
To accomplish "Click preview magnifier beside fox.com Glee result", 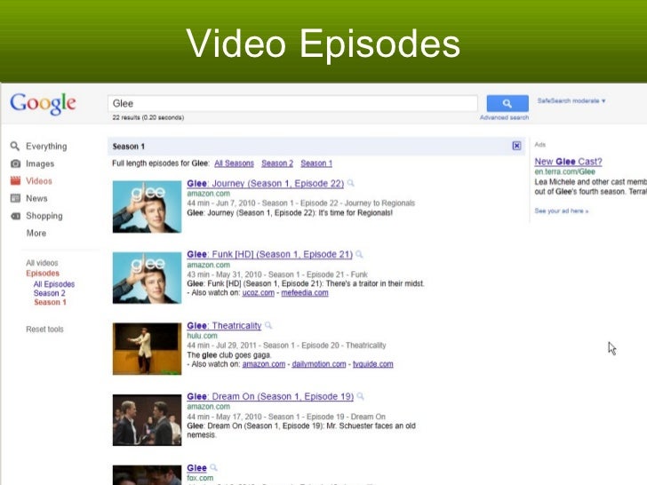I will (213, 467).
